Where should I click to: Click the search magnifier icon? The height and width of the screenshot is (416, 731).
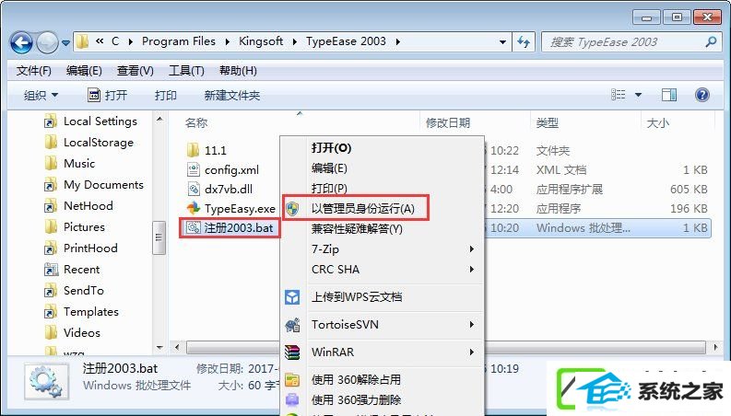pyautogui.click(x=711, y=42)
